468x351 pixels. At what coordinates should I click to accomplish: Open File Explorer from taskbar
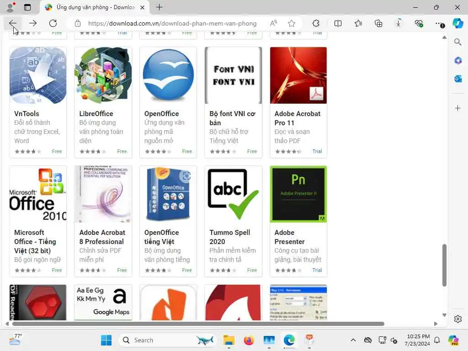point(229,340)
